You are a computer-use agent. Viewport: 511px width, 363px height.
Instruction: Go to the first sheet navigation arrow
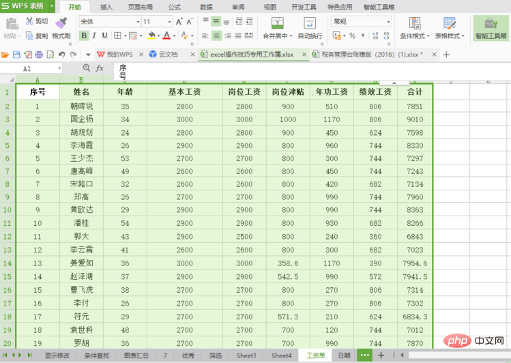(5, 355)
